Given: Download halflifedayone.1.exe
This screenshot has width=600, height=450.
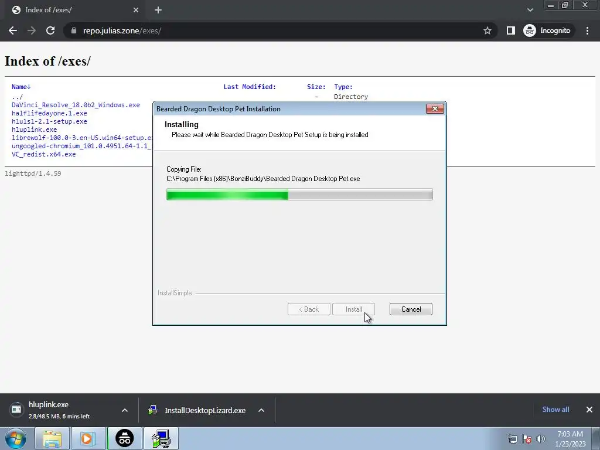Looking at the screenshot, I should coord(49,113).
